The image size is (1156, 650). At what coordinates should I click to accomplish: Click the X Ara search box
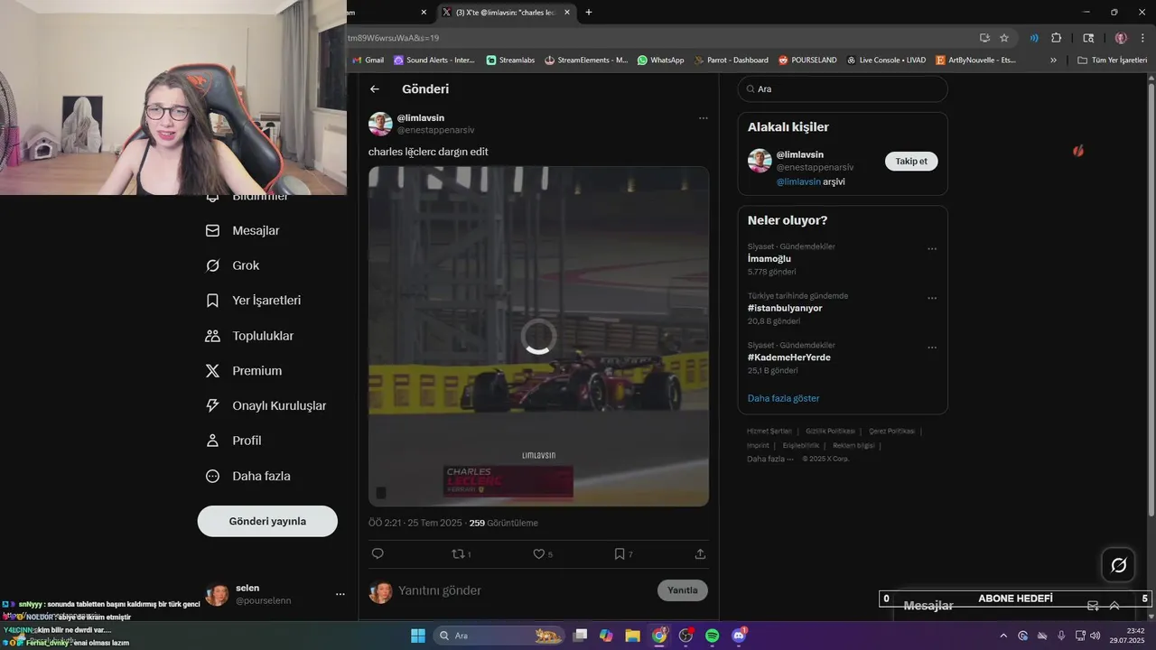(843, 89)
